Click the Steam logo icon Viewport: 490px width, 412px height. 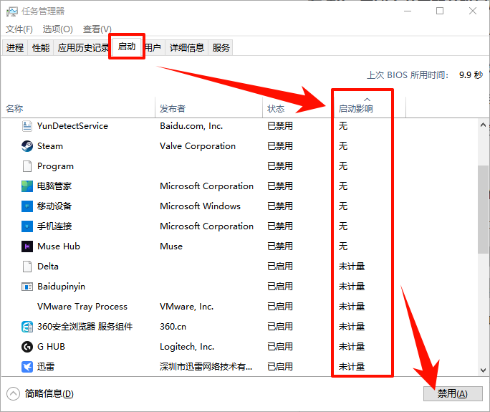[27, 146]
